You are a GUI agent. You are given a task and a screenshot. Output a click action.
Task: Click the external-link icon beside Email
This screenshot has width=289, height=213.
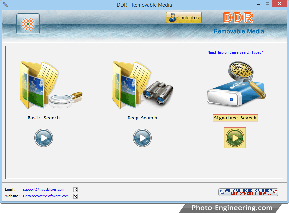click(x=75, y=190)
